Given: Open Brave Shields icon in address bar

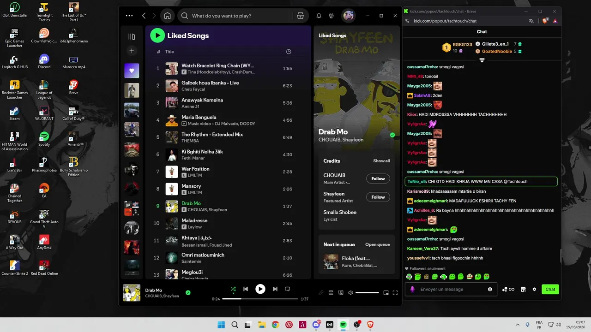Looking at the screenshot, I should [545, 21].
